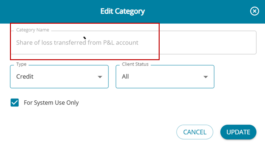The width and height of the screenshot is (265, 149).
Task: Select the "Credit" value in Type
Action: (x=25, y=77)
